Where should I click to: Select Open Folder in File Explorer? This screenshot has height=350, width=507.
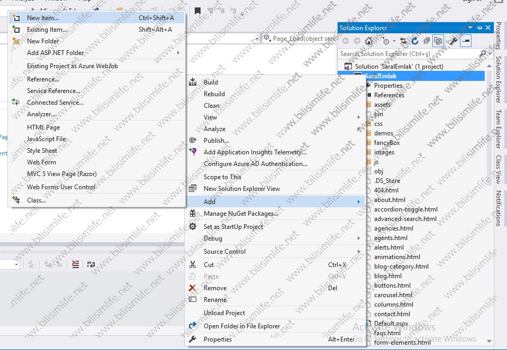click(276, 326)
